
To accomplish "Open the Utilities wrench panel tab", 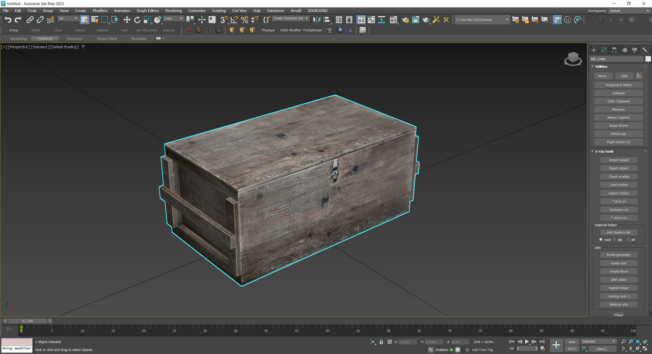I will click(x=645, y=50).
